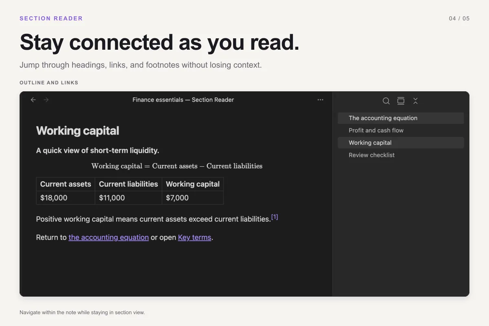This screenshot has width=489, height=326.
Task: Select the $18,000 table cell
Action: (66, 198)
